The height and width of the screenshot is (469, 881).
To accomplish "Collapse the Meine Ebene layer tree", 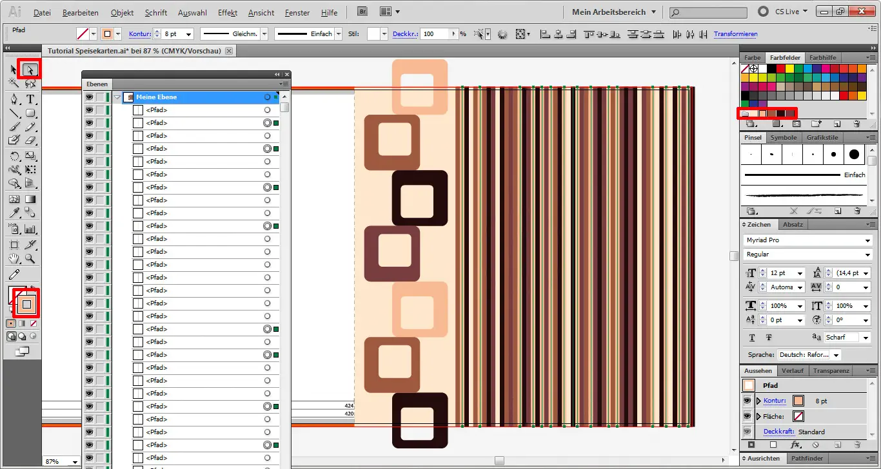I will click(x=117, y=97).
